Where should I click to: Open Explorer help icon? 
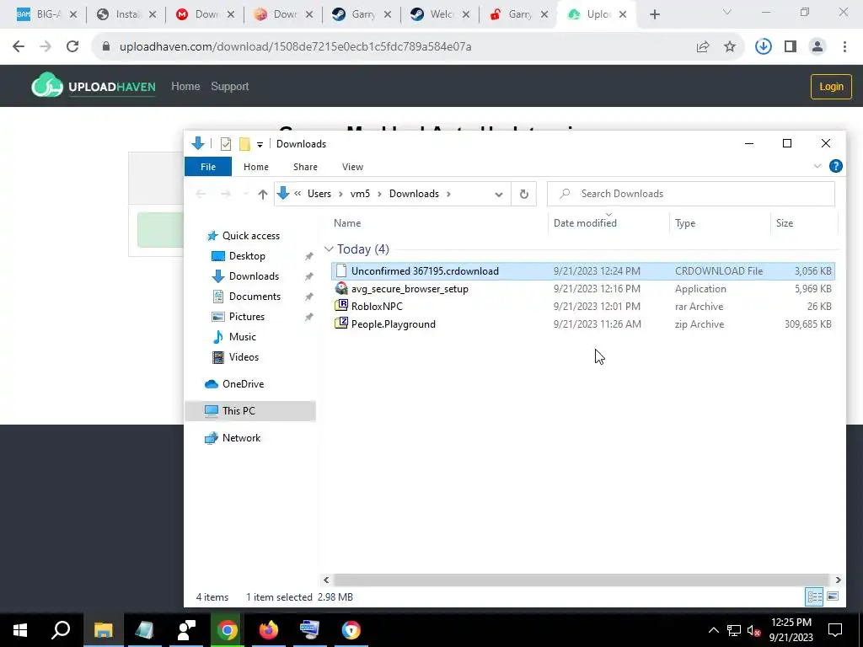835,166
